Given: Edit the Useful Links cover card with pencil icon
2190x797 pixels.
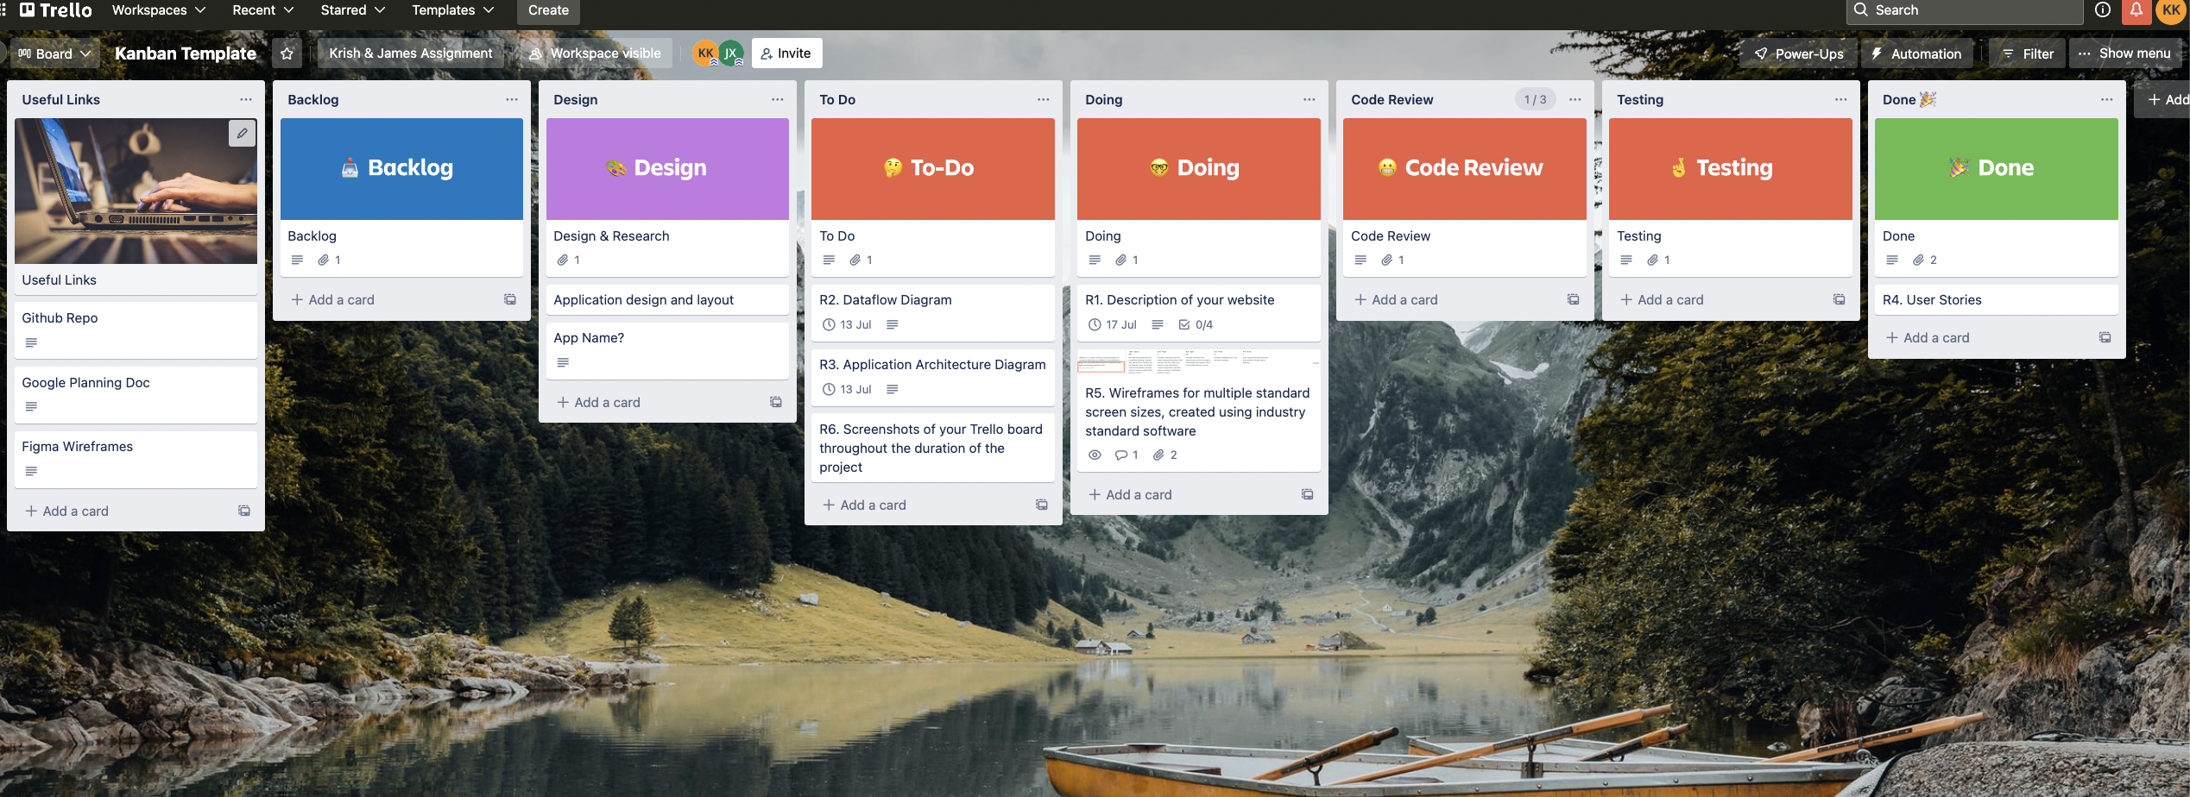Looking at the screenshot, I should (x=243, y=133).
